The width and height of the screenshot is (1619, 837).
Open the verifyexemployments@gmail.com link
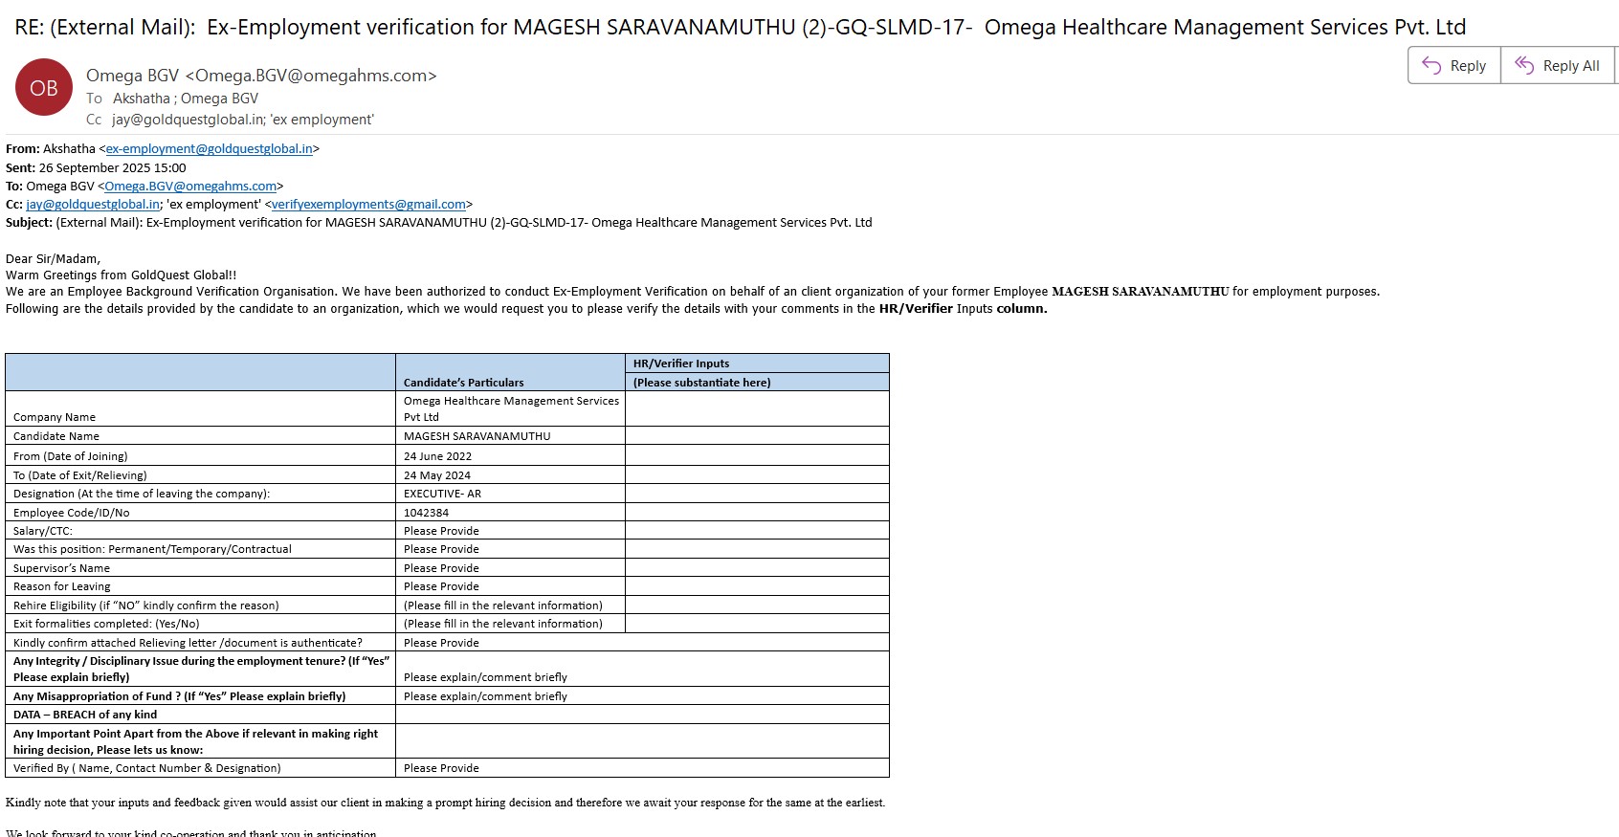pyautogui.click(x=368, y=205)
